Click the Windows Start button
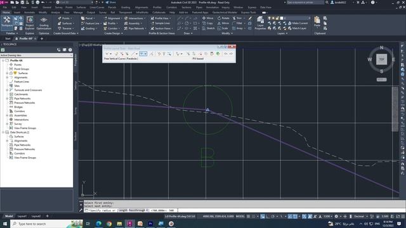Screen dimensions: 406x228 pos(5,224)
